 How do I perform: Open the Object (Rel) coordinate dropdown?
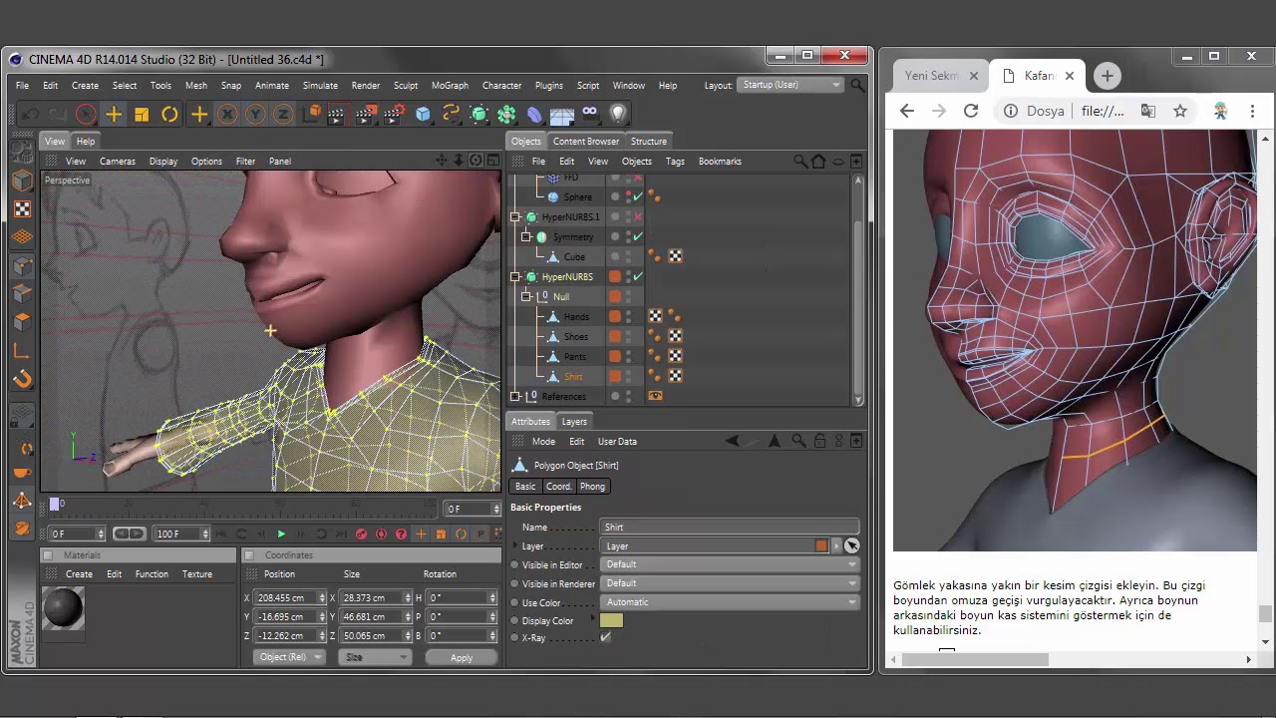pos(290,657)
